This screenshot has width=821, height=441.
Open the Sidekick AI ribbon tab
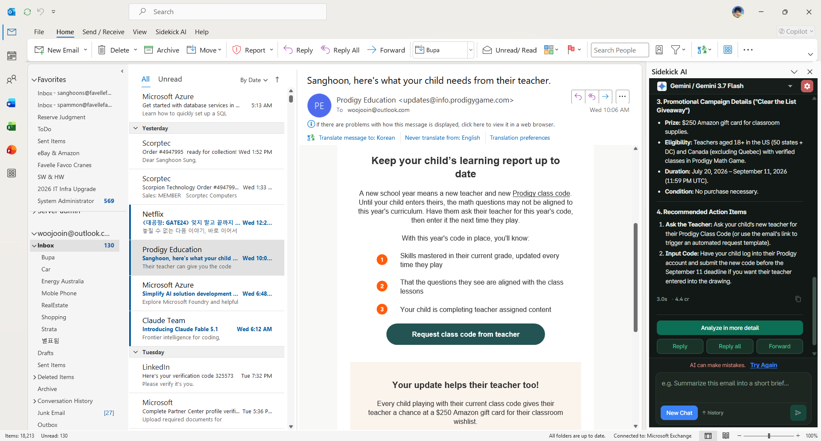pos(171,32)
